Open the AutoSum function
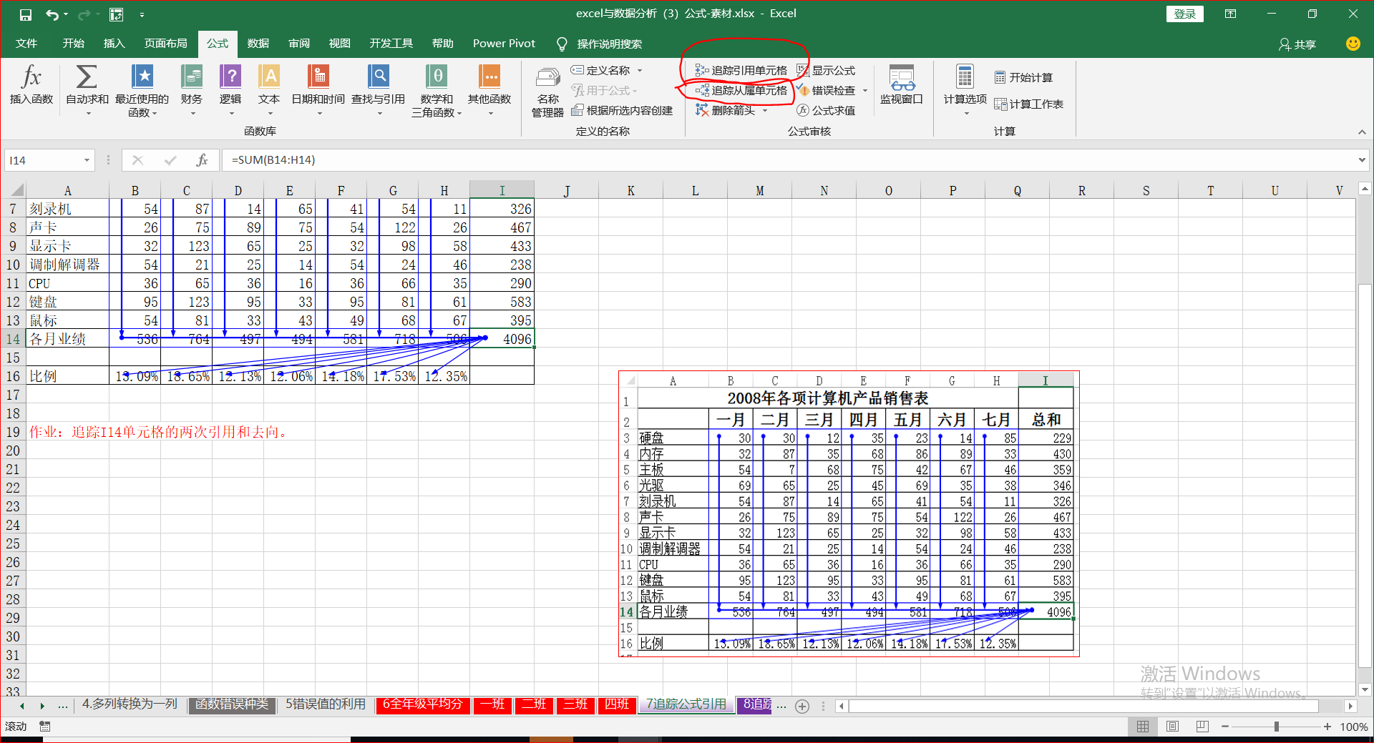The width and height of the screenshot is (1374, 743). (x=87, y=89)
